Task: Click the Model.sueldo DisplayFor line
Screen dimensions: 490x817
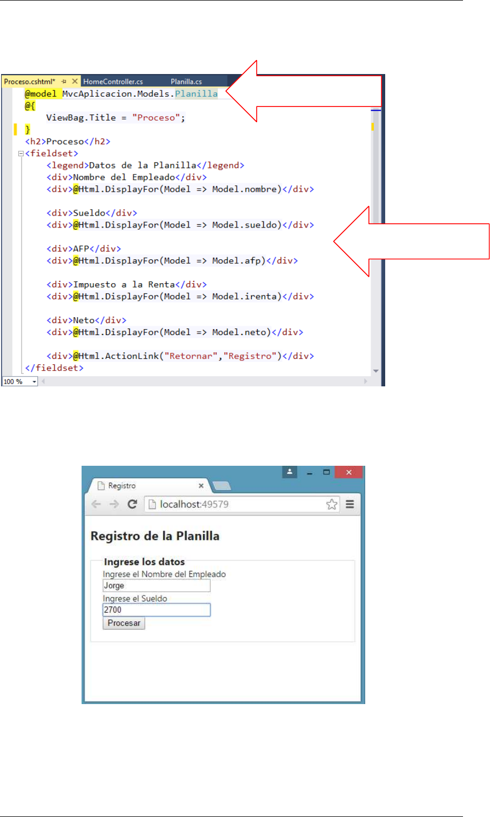Action: (180, 225)
